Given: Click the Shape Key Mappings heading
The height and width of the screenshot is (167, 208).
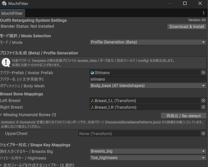Looking at the screenshot, I should coord(35,145).
